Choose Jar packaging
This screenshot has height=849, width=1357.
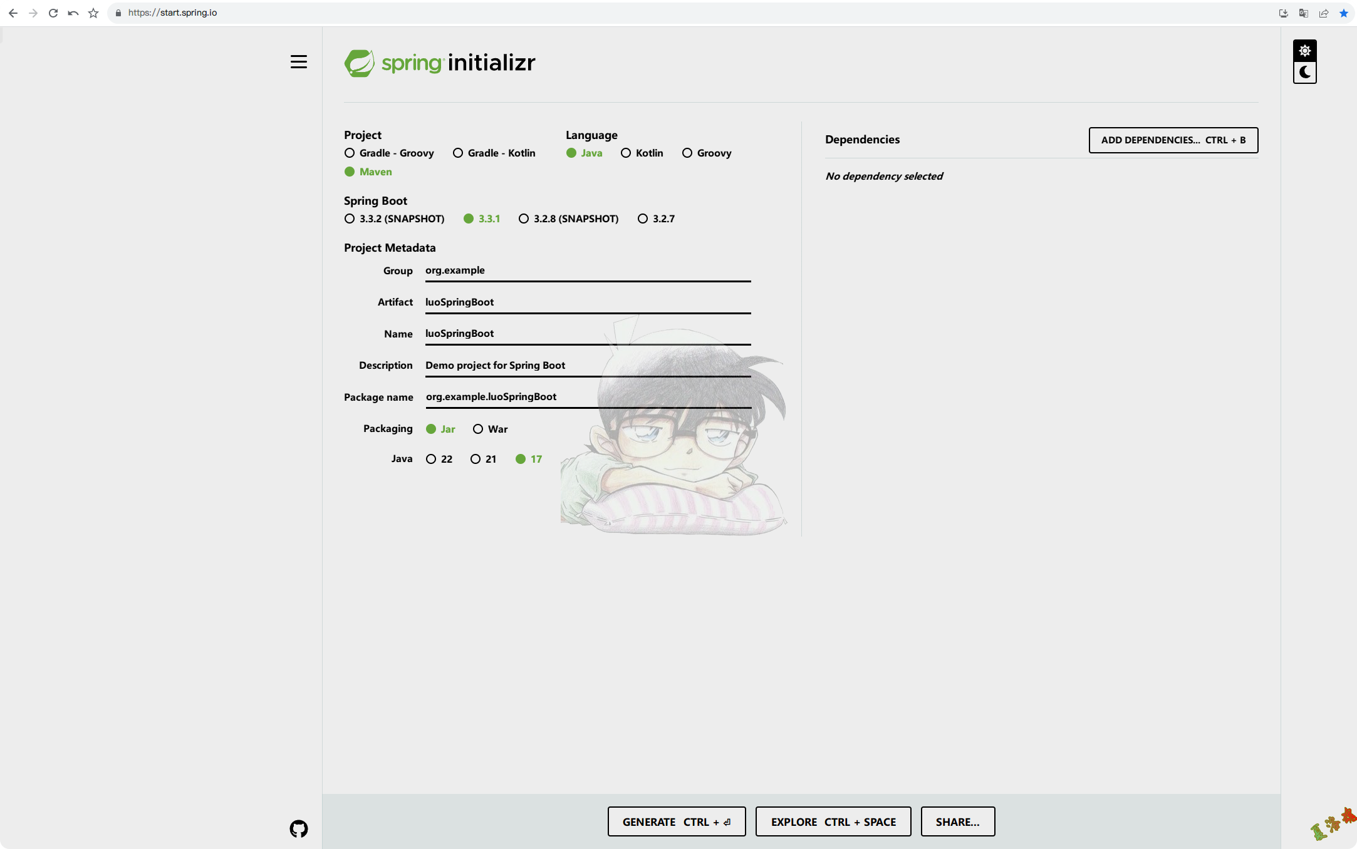pyautogui.click(x=440, y=429)
